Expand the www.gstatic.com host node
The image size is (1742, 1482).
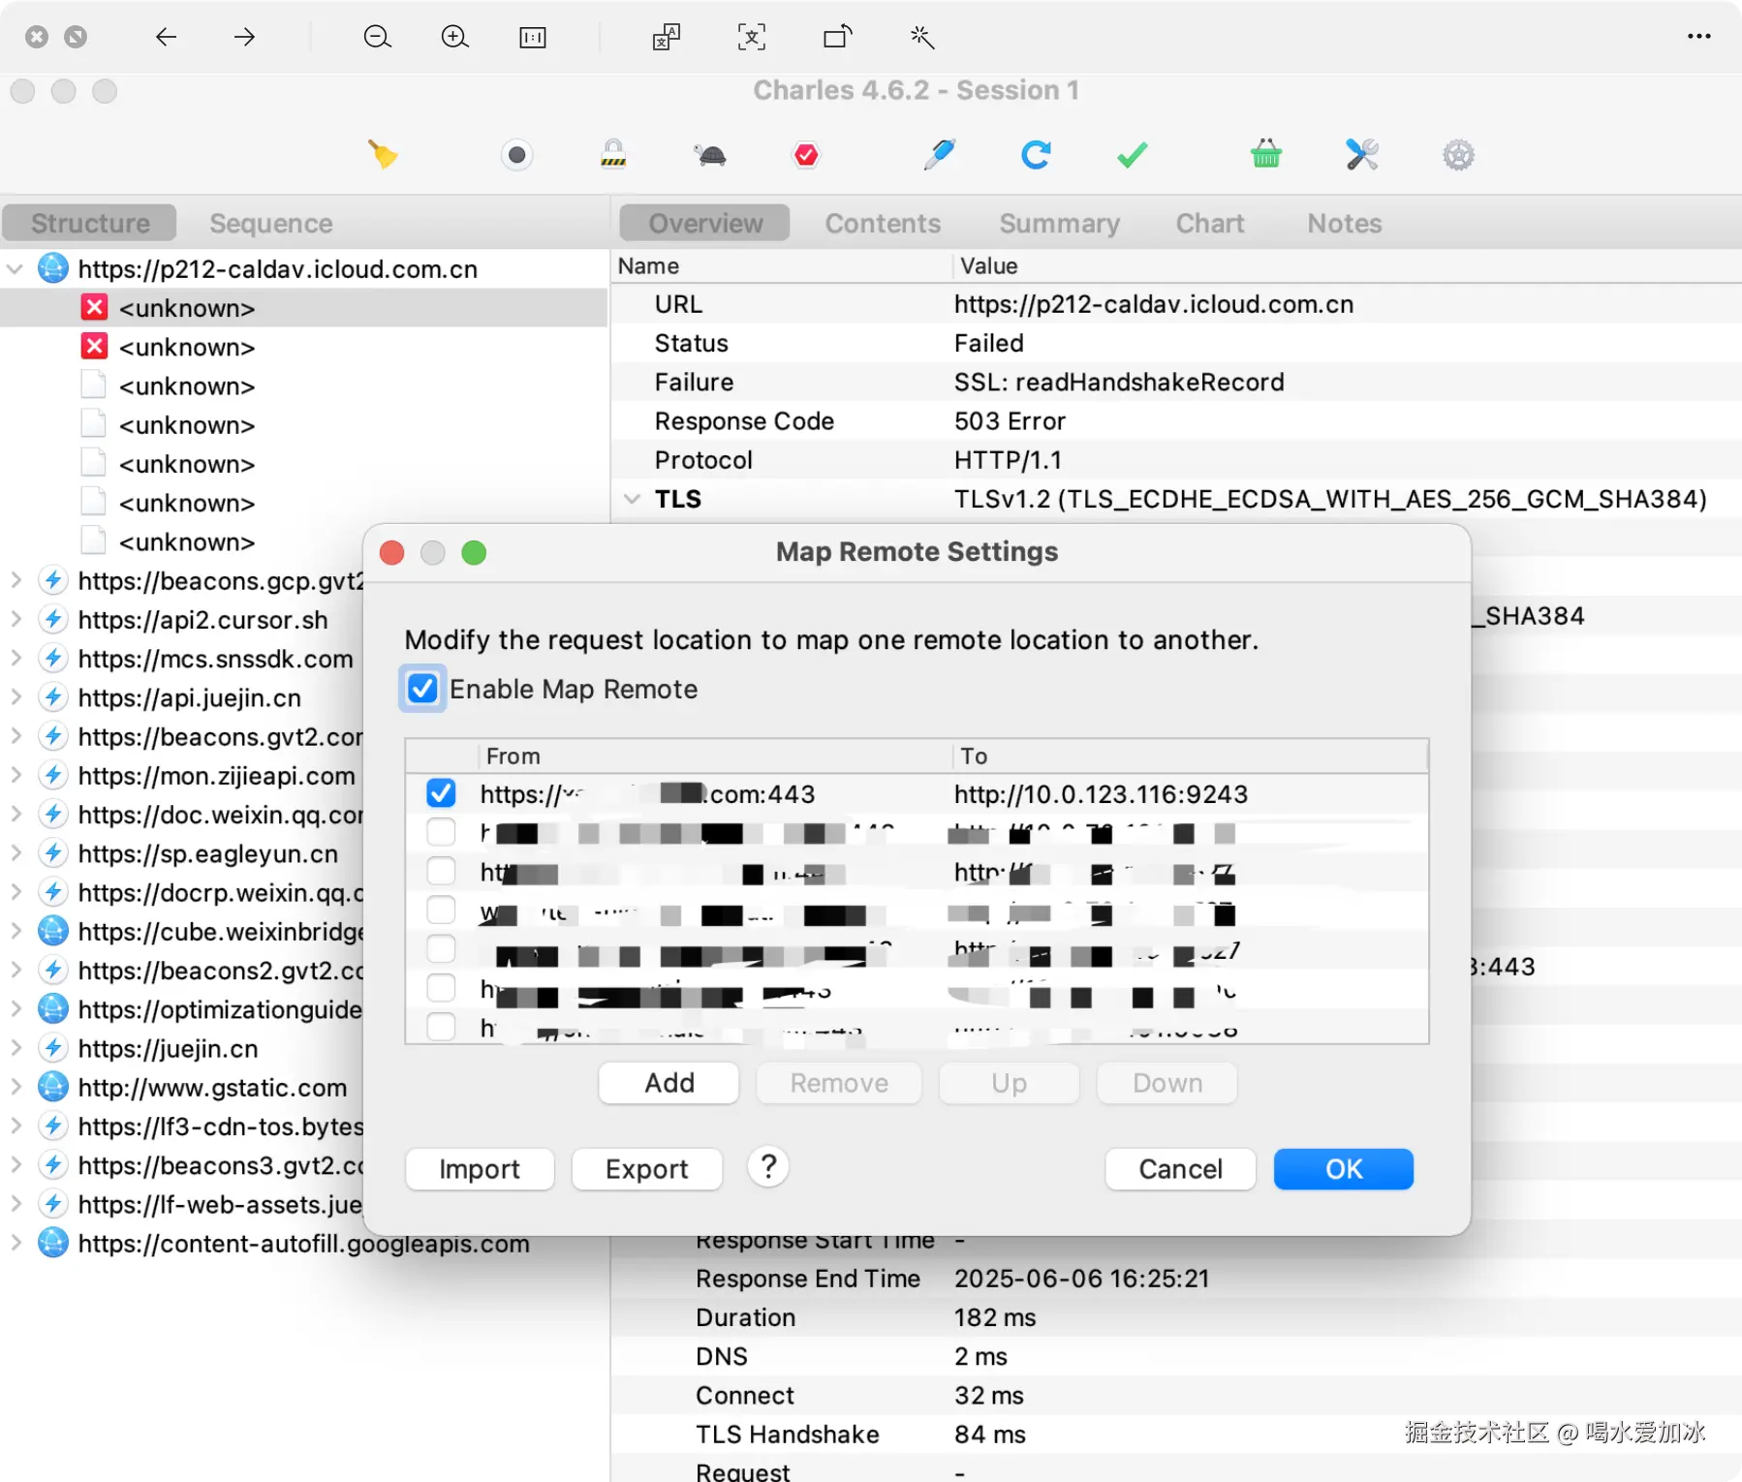click(x=16, y=1087)
